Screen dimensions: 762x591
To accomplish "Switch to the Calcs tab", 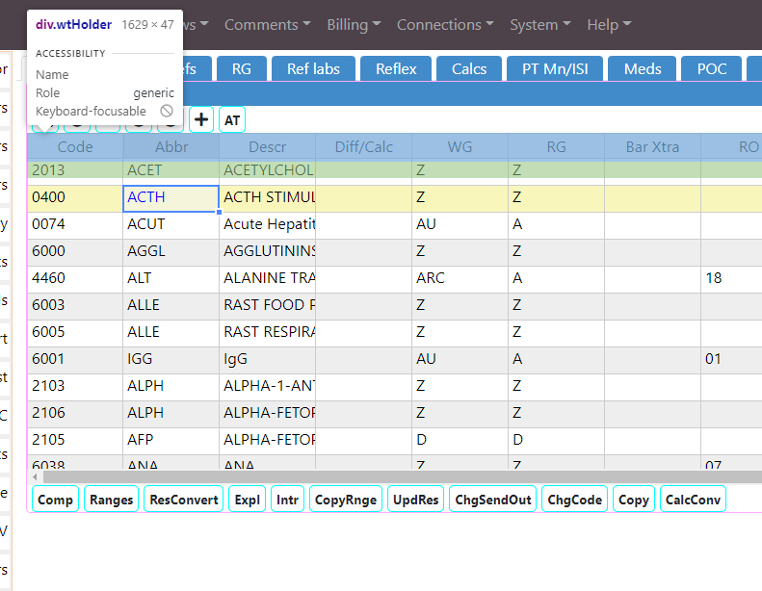I will [x=469, y=69].
